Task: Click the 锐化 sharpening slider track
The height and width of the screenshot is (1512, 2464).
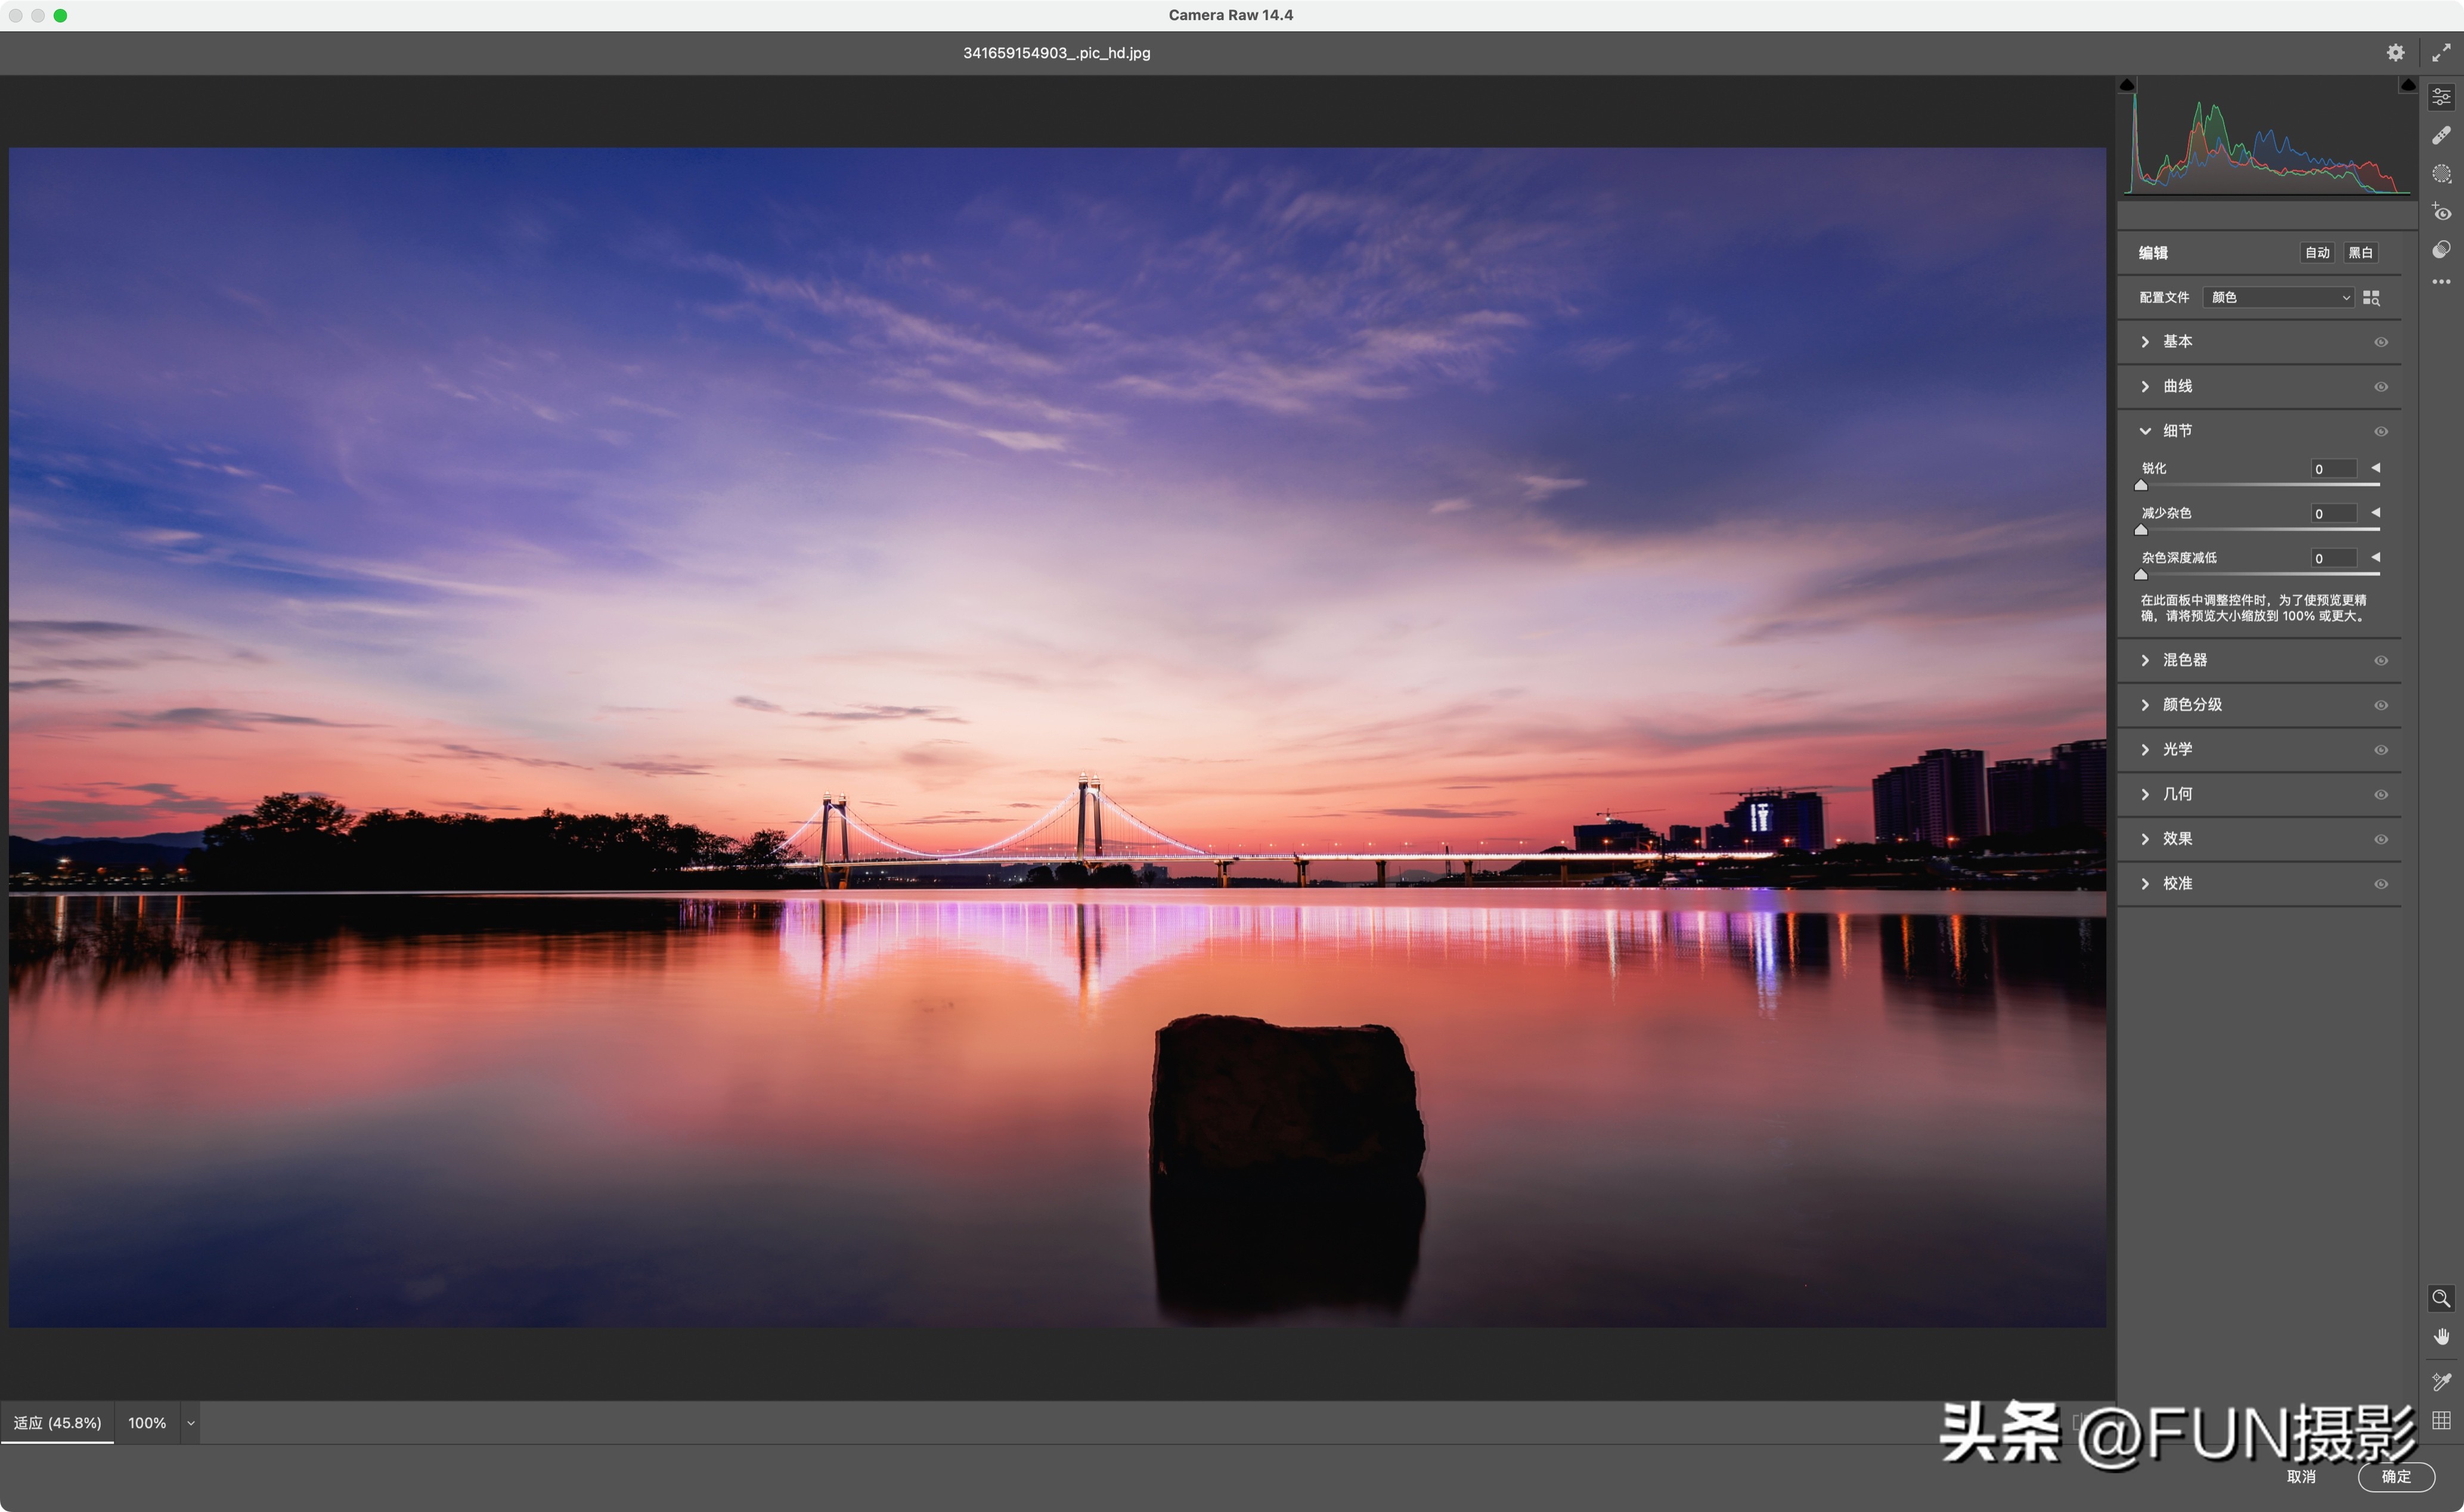Action: (x=2260, y=485)
